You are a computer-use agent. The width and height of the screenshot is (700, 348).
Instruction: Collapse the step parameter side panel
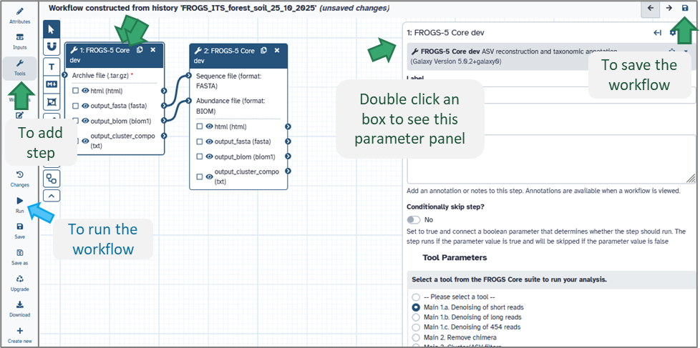[x=657, y=32]
